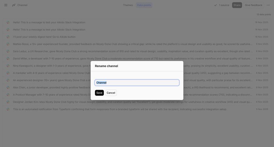Open the Designer Jordan Kim data point

(137, 102)
